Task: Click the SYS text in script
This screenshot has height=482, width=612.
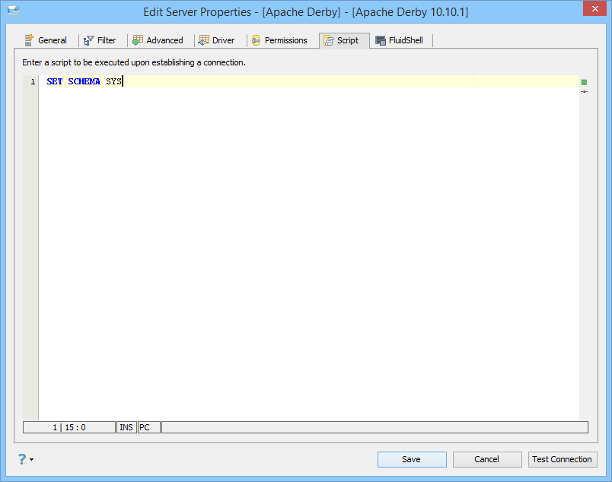Action: tap(114, 81)
